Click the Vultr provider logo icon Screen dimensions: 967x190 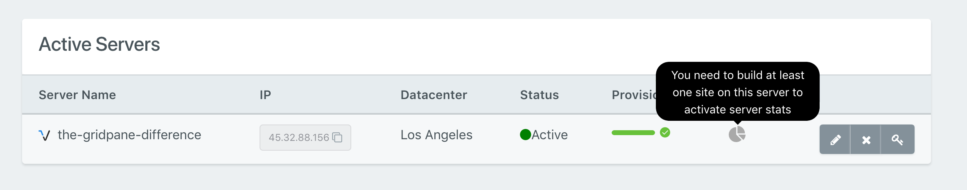[x=44, y=135]
